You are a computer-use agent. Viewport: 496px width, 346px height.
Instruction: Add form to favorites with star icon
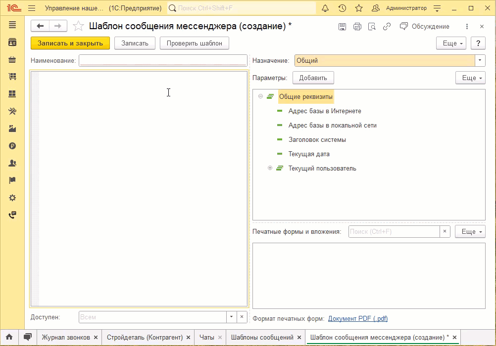click(x=78, y=27)
